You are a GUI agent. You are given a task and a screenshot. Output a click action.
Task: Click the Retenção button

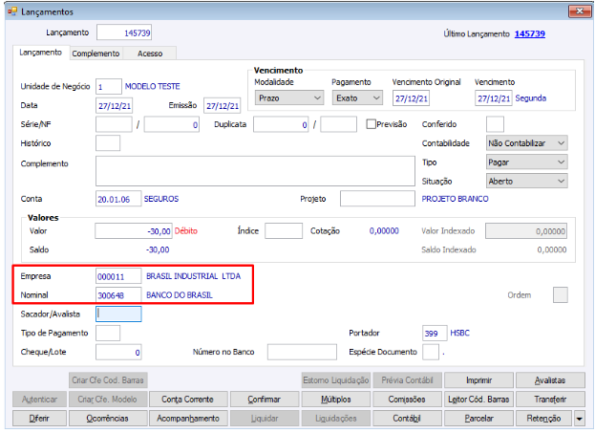[x=543, y=419]
